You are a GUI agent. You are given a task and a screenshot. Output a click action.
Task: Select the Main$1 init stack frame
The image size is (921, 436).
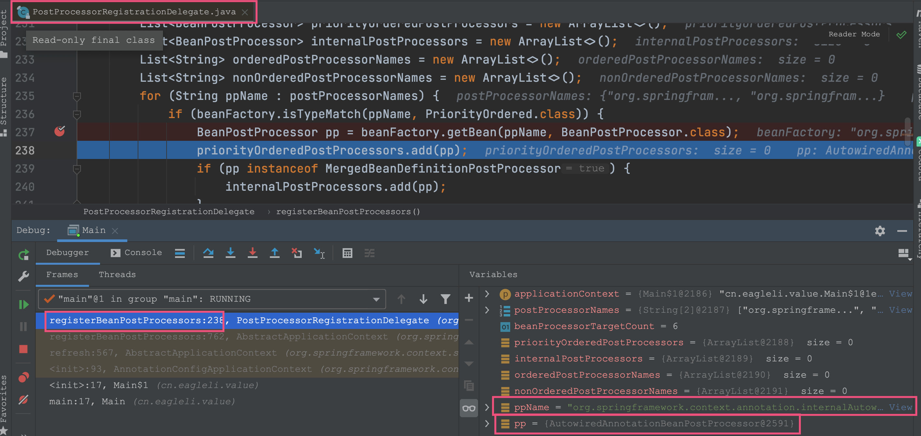click(x=154, y=385)
